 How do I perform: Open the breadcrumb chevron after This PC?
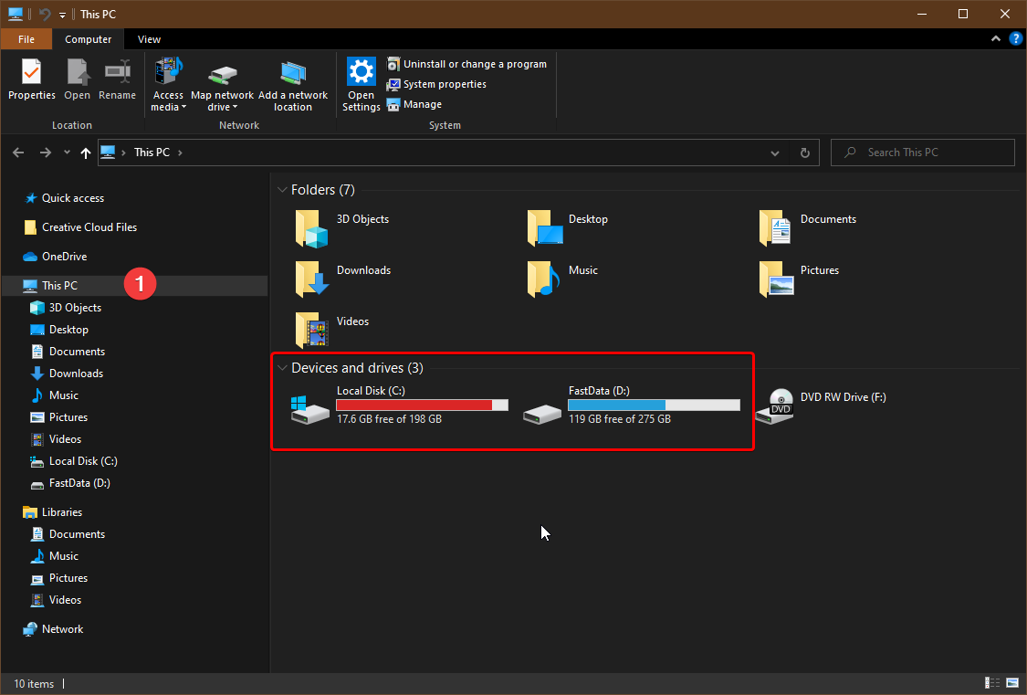tap(180, 153)
